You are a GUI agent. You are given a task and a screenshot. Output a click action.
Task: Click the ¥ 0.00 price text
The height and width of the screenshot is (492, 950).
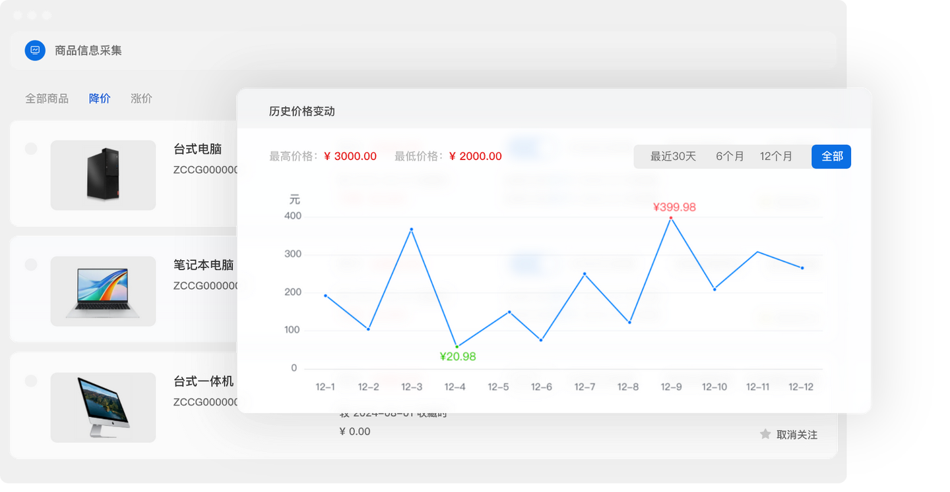coord(355,431)
